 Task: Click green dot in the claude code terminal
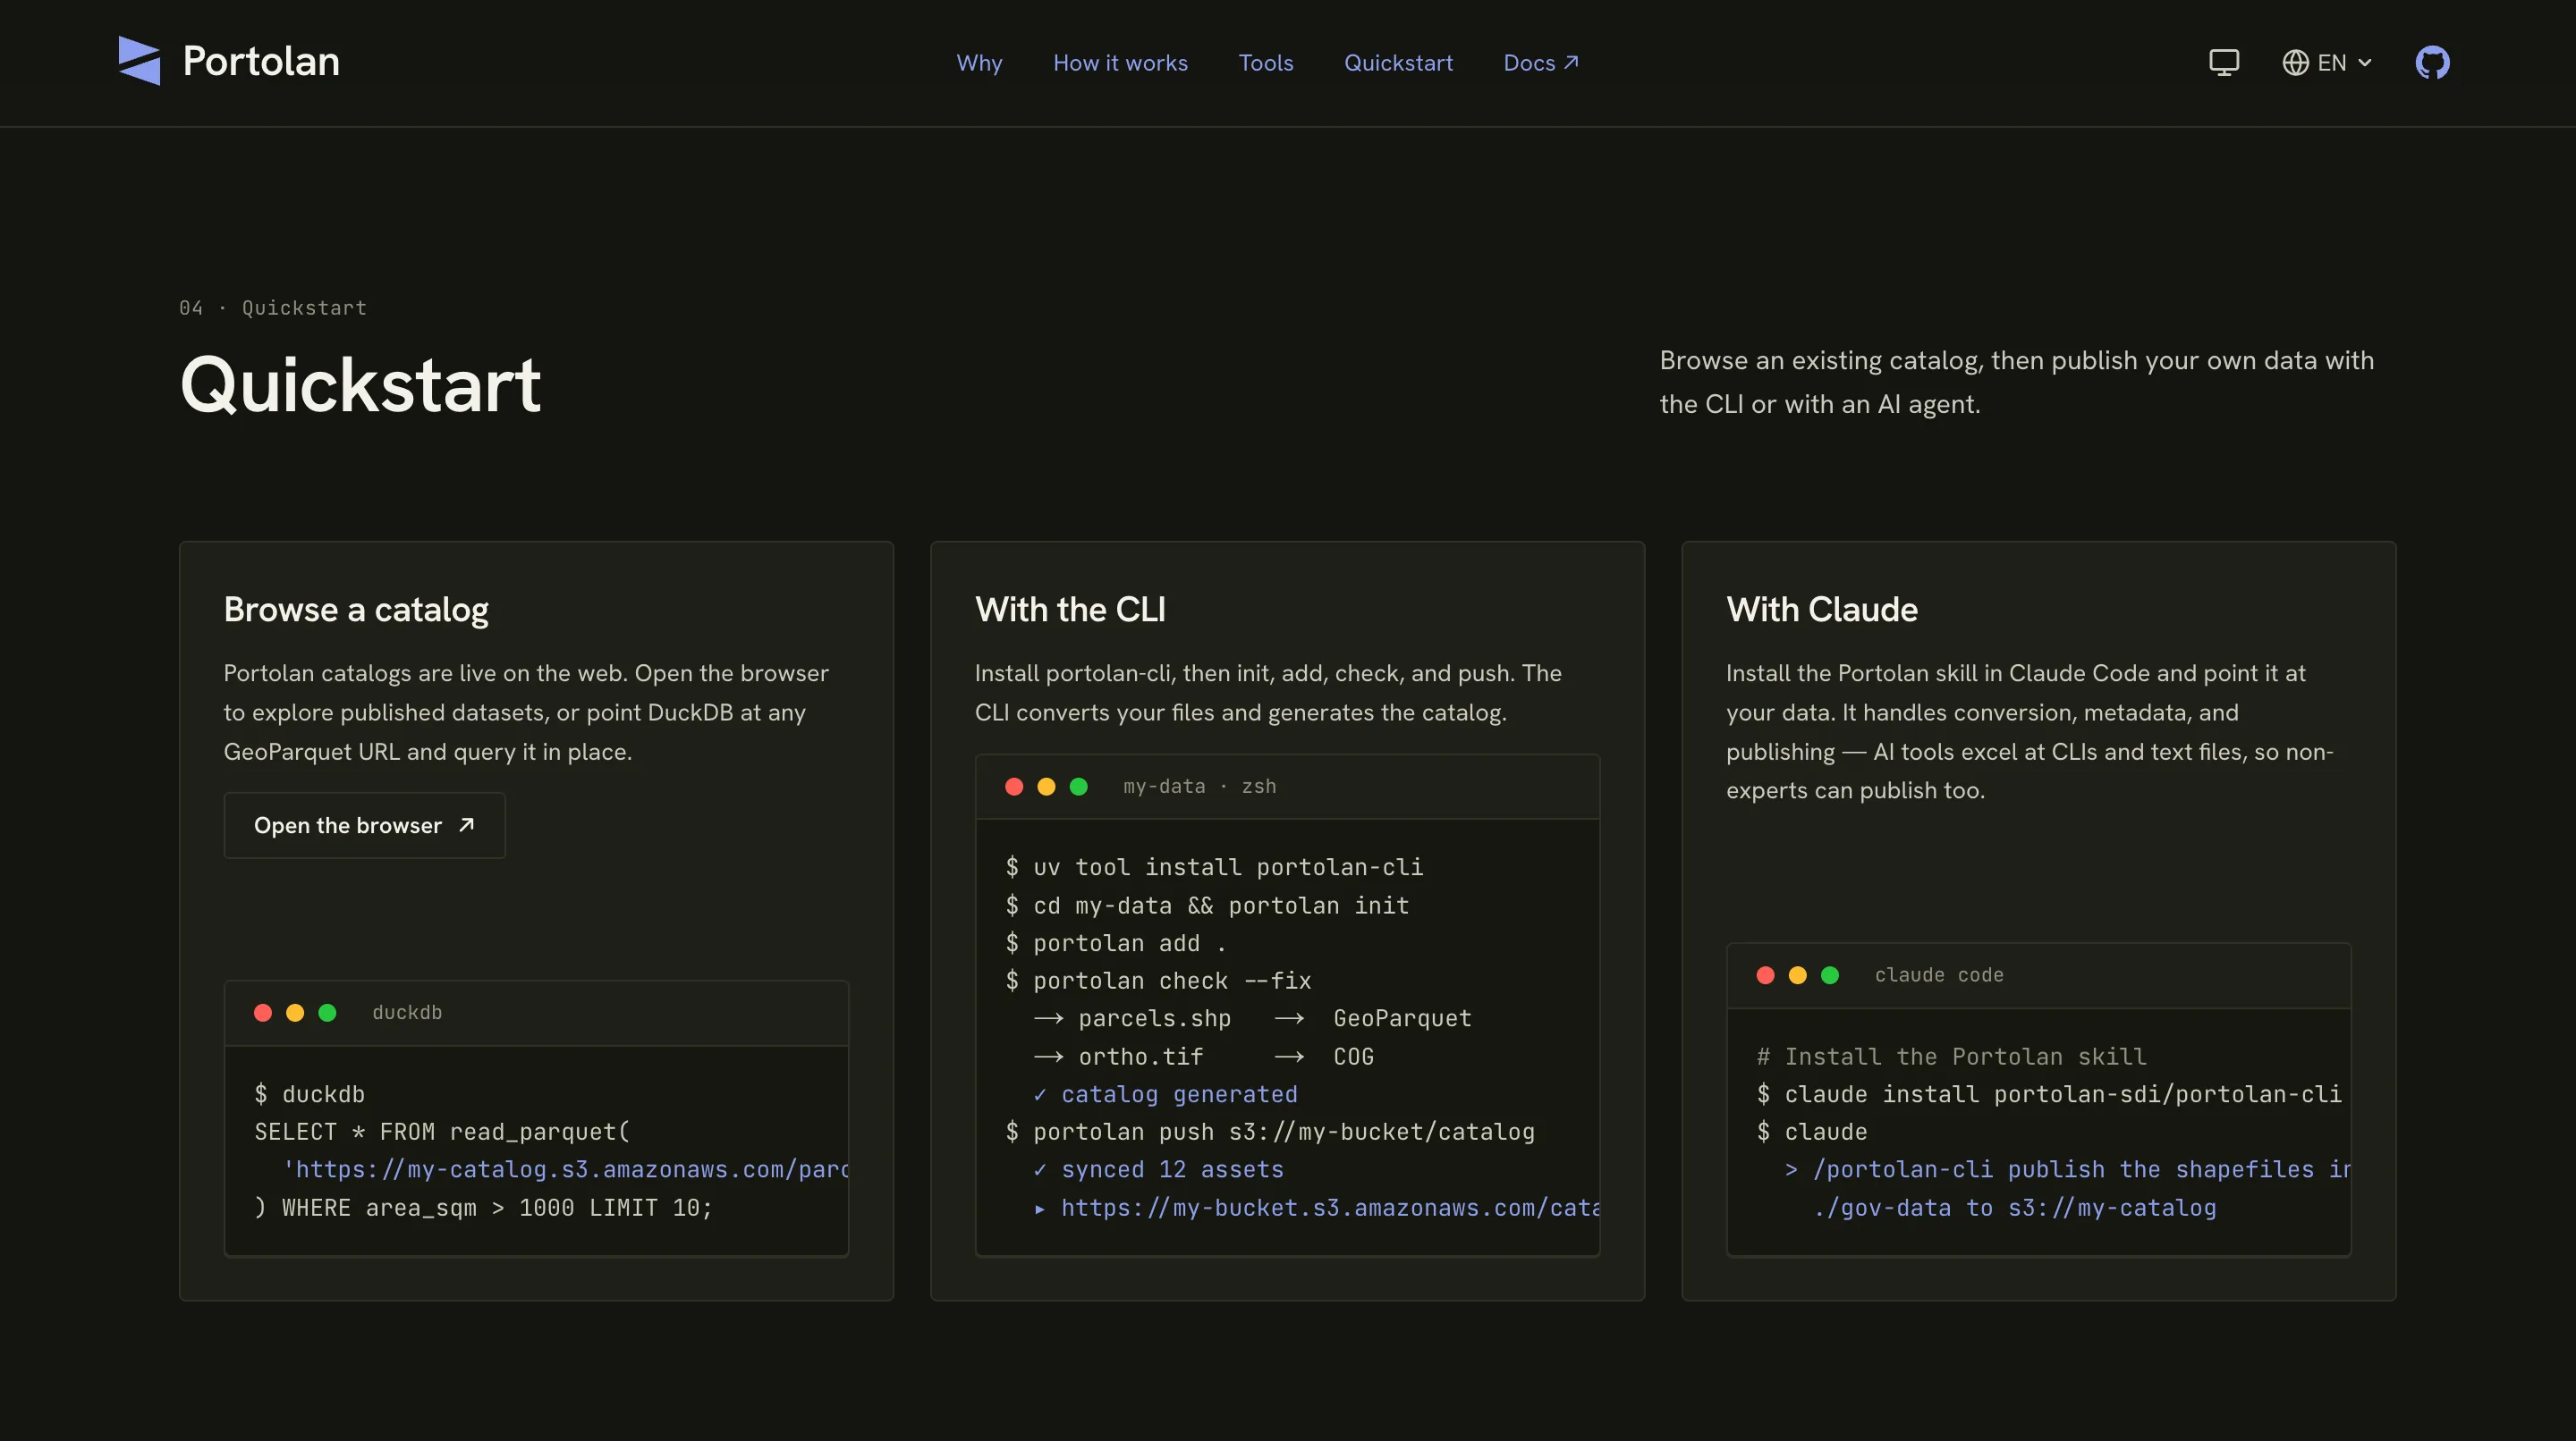tap(1829, 975)
